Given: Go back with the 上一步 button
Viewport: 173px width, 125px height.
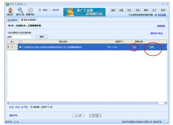Looking at the screenshot, I should point(78,116).
